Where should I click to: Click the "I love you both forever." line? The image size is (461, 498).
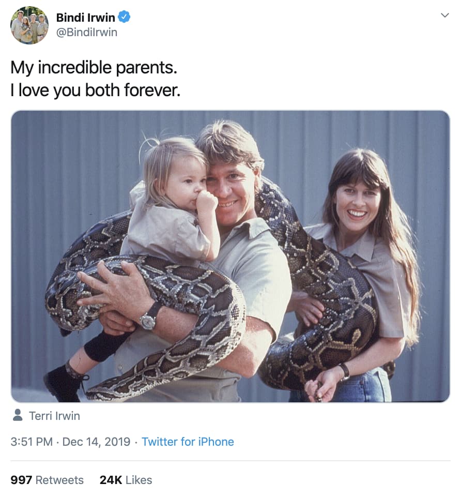(96, 90)
